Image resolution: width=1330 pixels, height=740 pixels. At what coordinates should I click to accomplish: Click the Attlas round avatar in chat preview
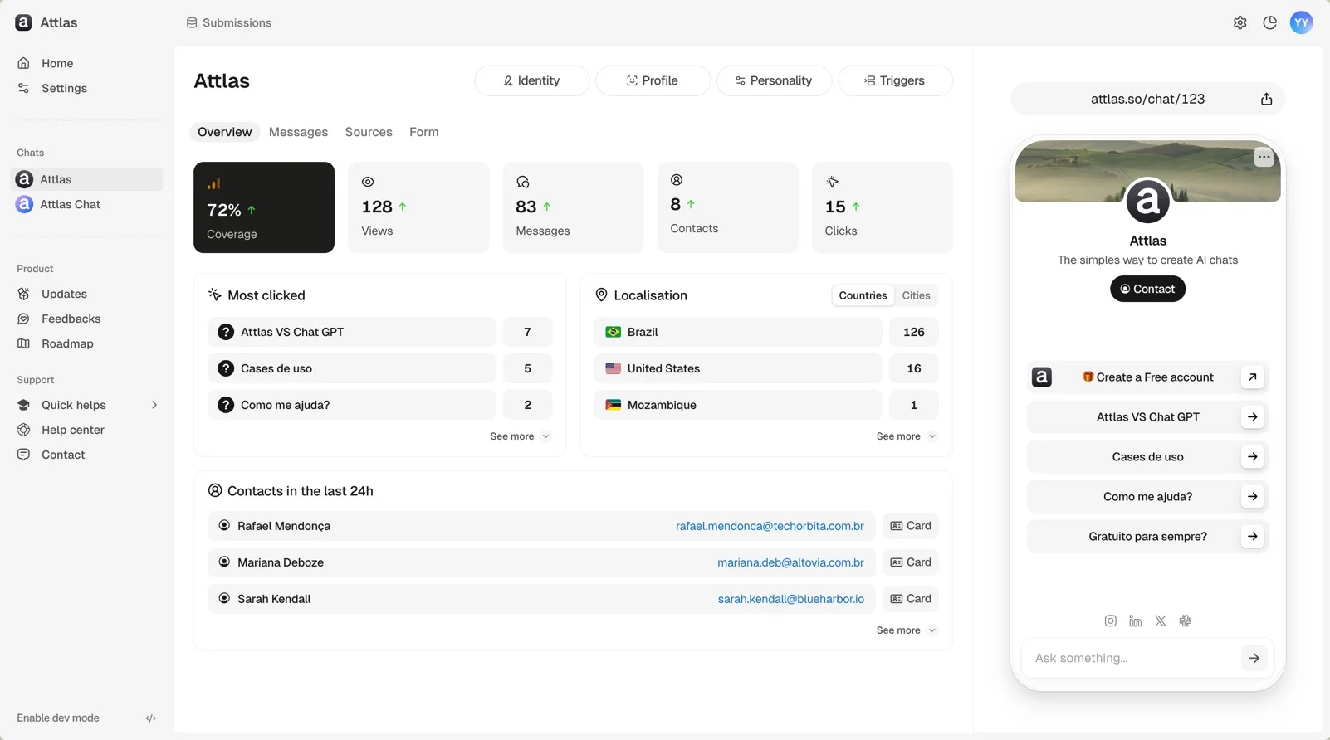pyautogui.click(x=1147, y=201)
